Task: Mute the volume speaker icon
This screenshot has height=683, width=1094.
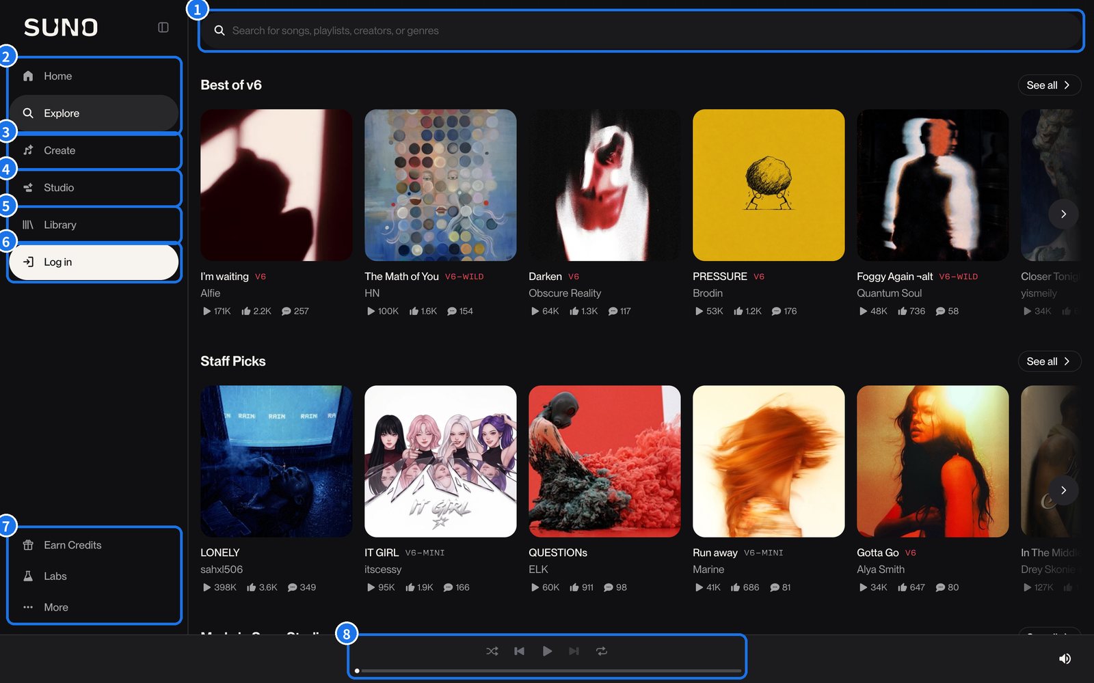Action: 1065,658
